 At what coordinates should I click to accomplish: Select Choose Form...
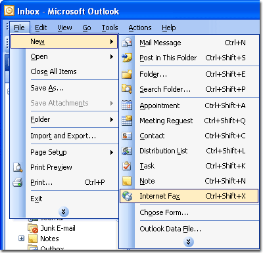189,212
